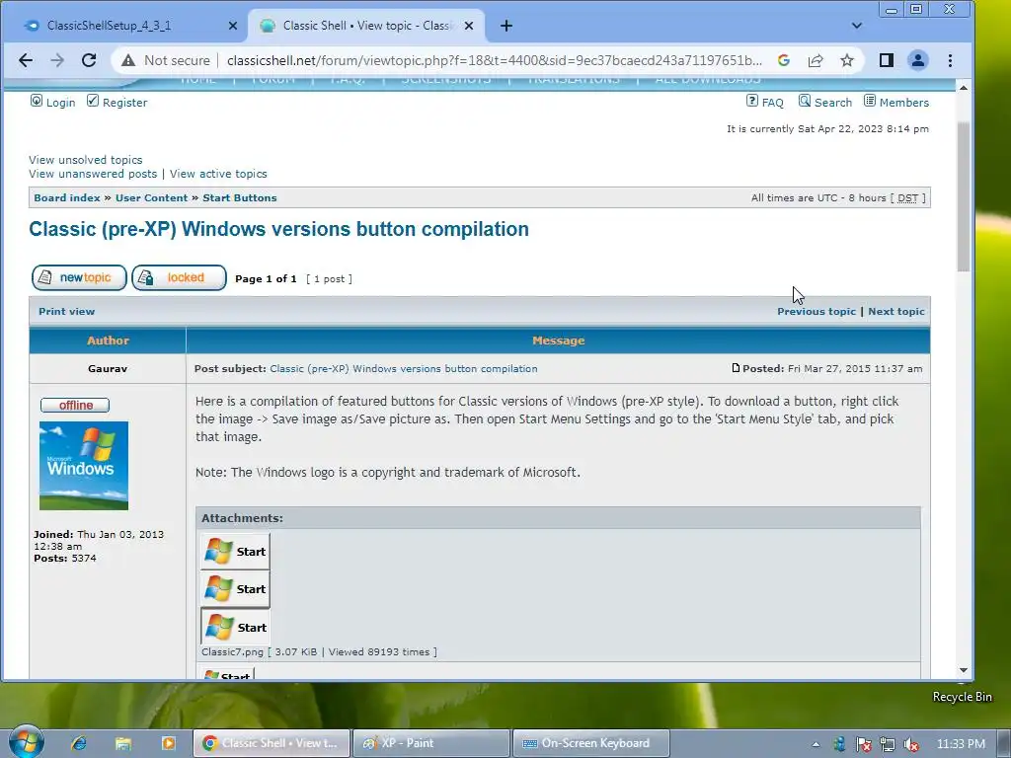Go back to the previous page
The height and width of the screenshot is (758, 1011).
pos(25,60)
